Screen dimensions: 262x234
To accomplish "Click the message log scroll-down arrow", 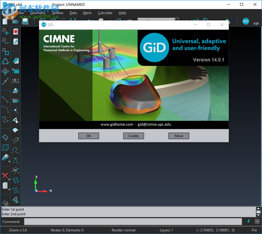I will click(258, 215).
